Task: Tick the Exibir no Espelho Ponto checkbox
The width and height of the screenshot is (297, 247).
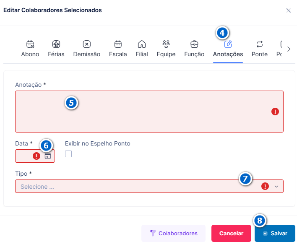Action: pyautogui.click(x=68, y=154)
